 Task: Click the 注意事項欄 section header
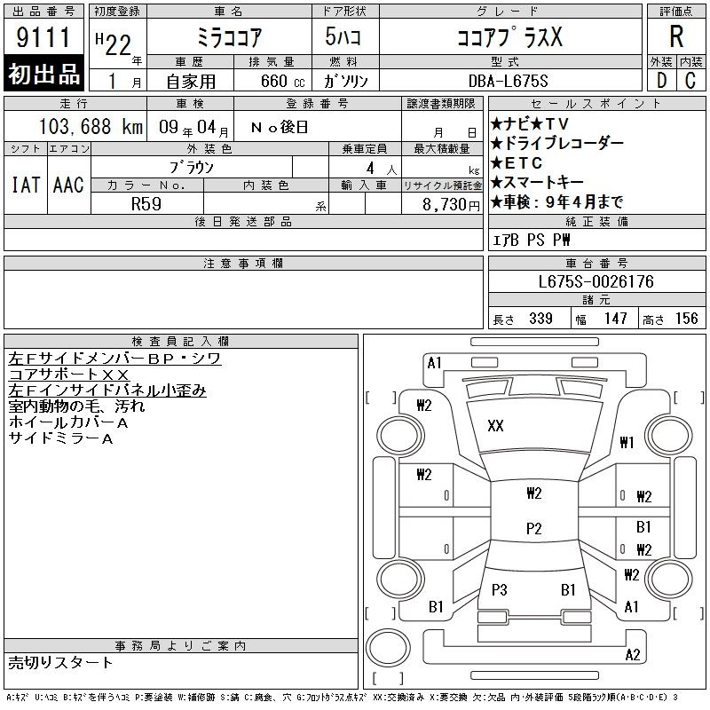coord(243,263)
